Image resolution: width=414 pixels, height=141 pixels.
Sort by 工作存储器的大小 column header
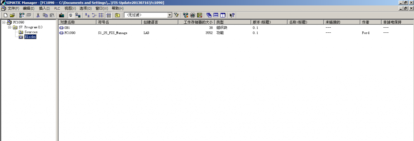click(x=197, y=22)
